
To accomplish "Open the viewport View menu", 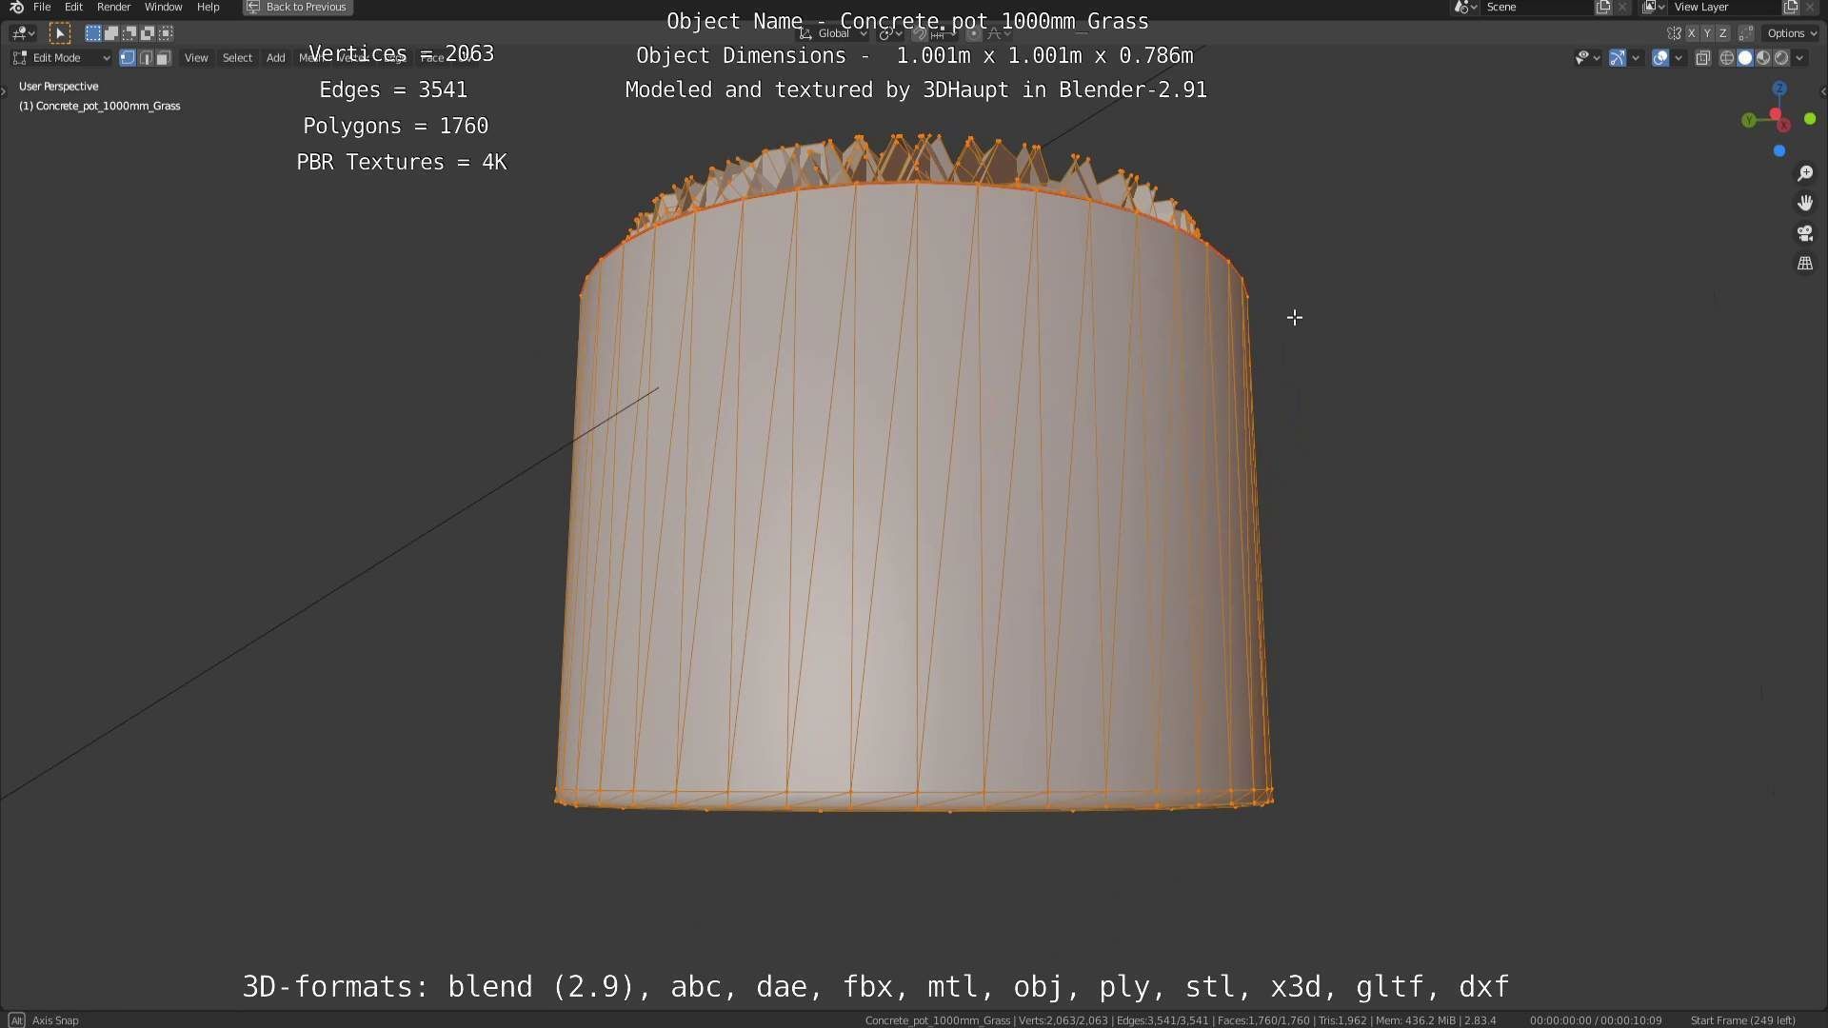I will point(196,58).
